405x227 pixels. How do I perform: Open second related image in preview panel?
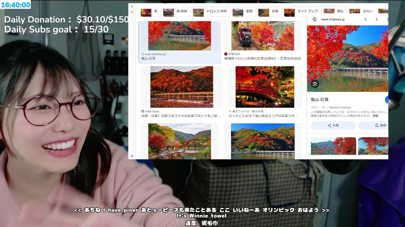click(373, 146)
